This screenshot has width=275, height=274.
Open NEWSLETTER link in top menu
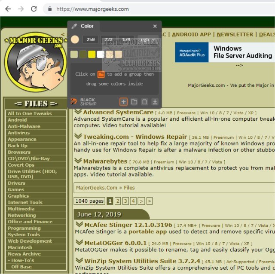(235, 34)
